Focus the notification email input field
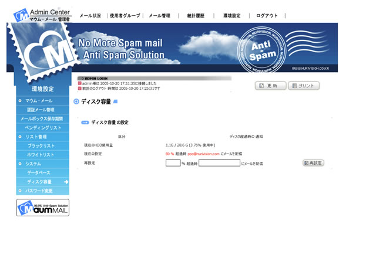The image size is (376, 265). pos(219,163)
